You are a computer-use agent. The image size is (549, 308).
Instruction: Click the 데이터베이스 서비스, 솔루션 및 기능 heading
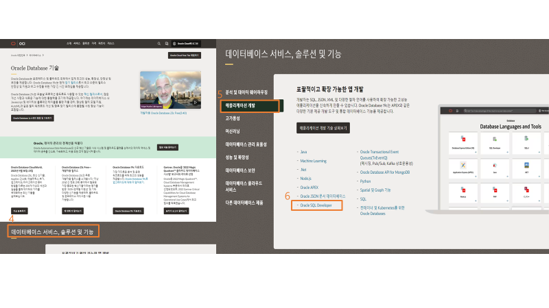tap(53, 232)
